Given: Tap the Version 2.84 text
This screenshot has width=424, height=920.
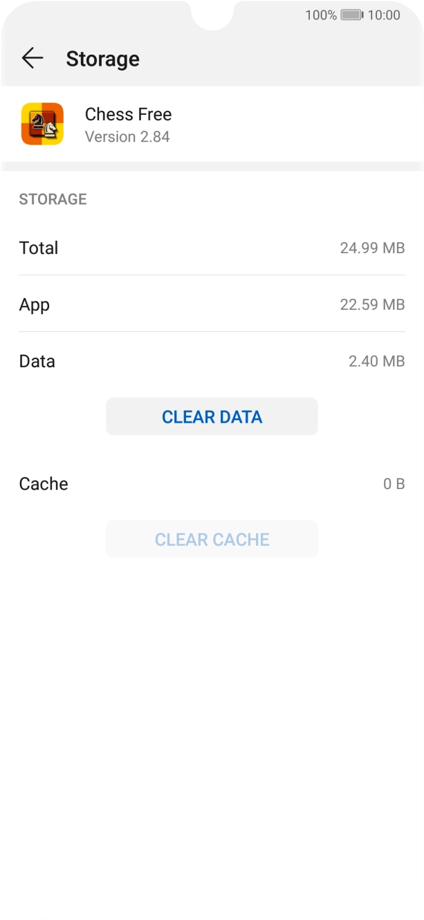Looking at the screenshot, I should [x=127, y=137].
